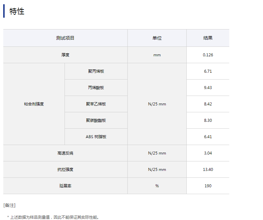Select the 延展率 row label
Image resolution: width=263 pixels, height=220 pixels.
(65, 186)
